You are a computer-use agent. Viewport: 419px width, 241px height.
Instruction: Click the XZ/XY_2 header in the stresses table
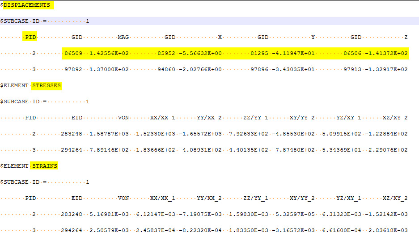pos(395,118)
